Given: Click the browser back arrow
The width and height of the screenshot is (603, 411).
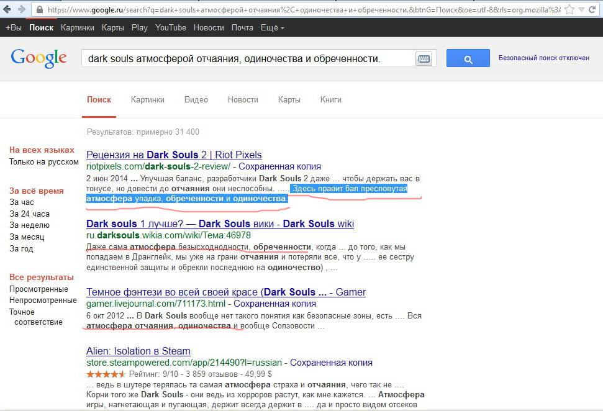Looking at the screenshot, I should click(7, 9).
